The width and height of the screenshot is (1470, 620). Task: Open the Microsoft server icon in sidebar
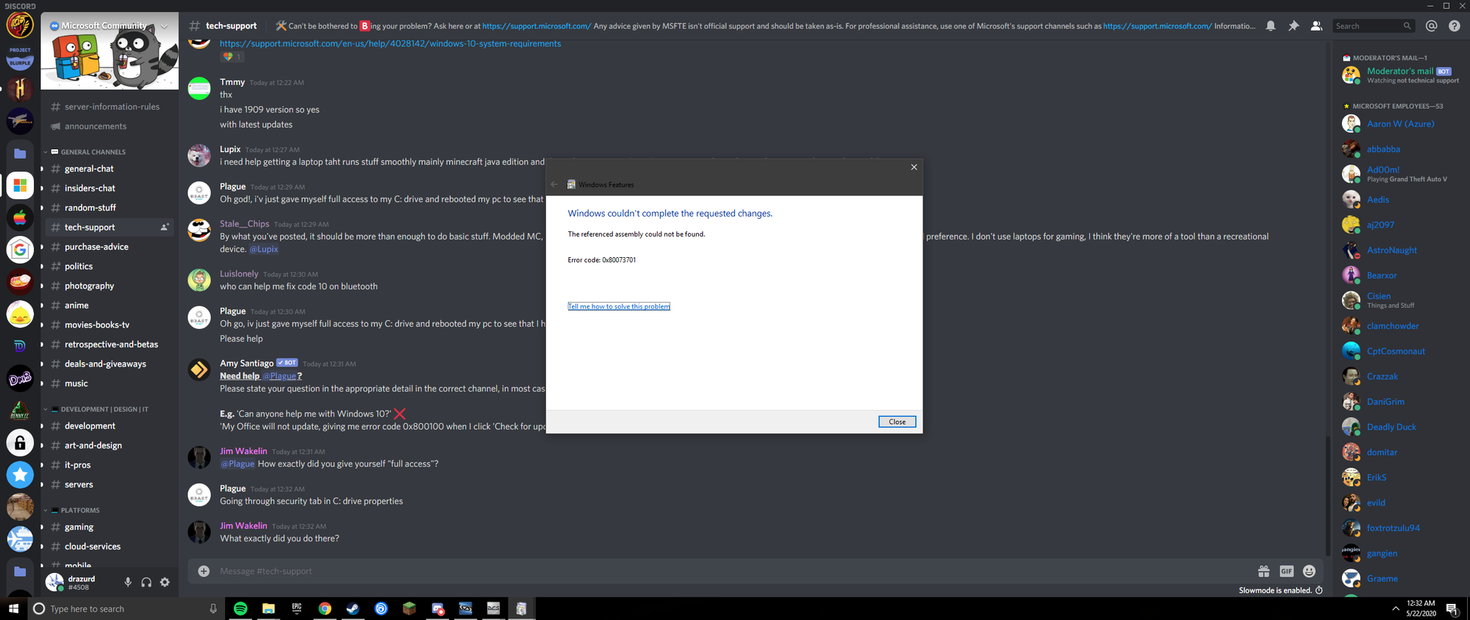click(20, 185)
